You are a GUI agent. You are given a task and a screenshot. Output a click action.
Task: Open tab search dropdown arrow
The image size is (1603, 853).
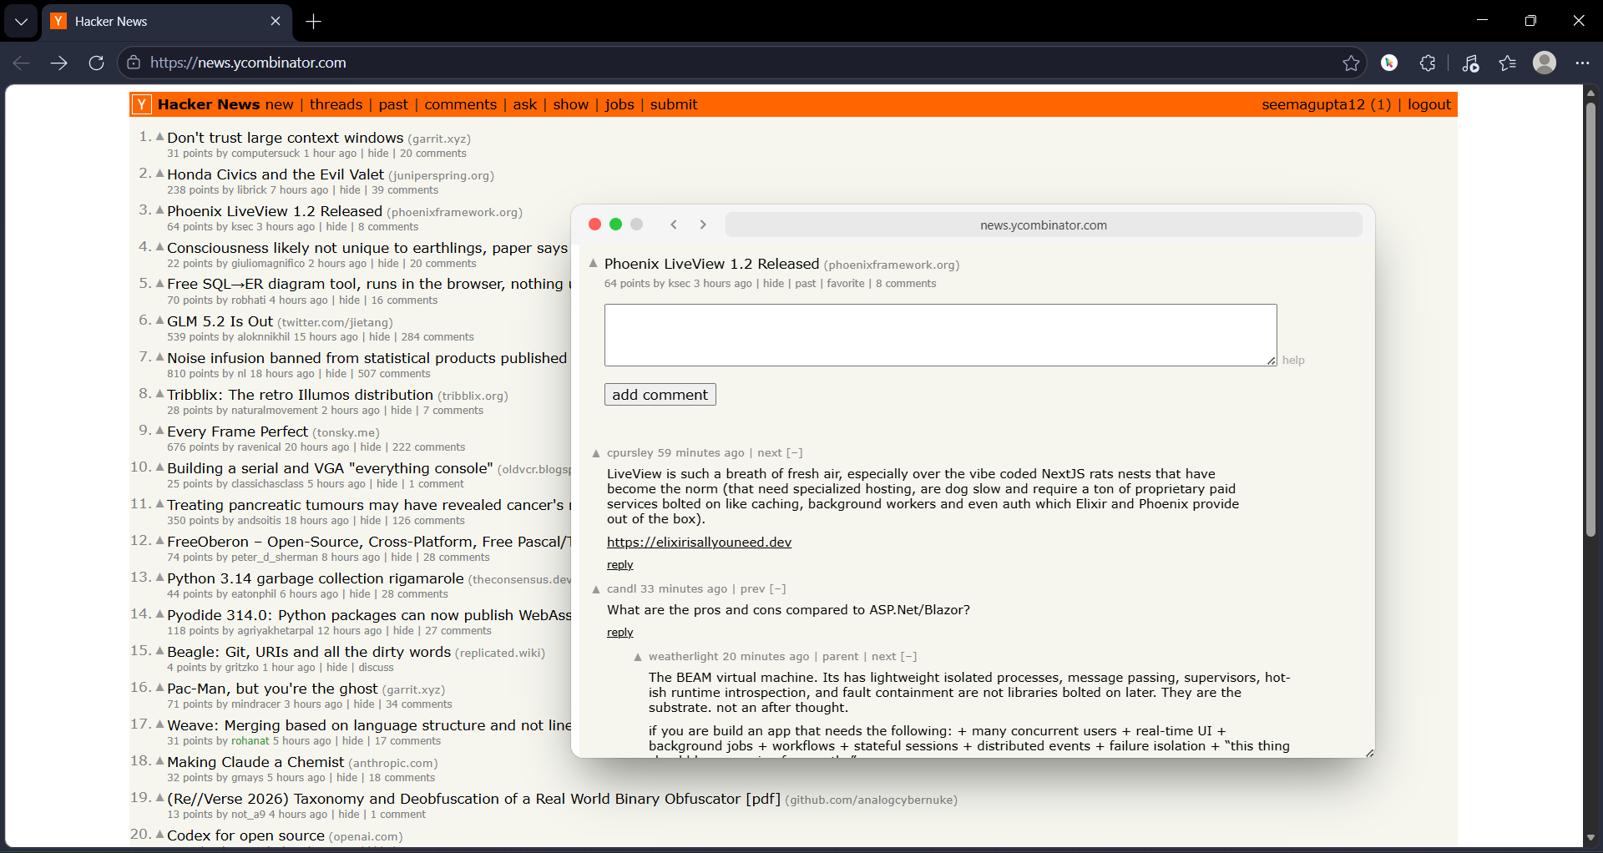[x=21, y=22]
